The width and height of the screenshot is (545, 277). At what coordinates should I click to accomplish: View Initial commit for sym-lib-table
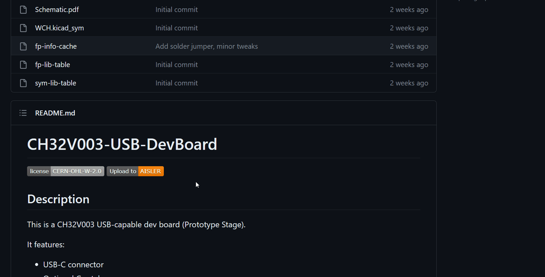click(177, 83)
